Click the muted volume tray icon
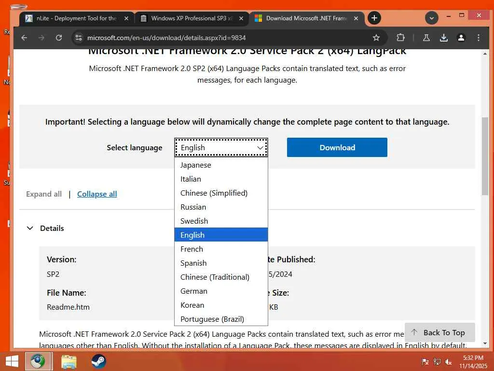Viewport: 494px width, 371px height. tap(448, 362)
